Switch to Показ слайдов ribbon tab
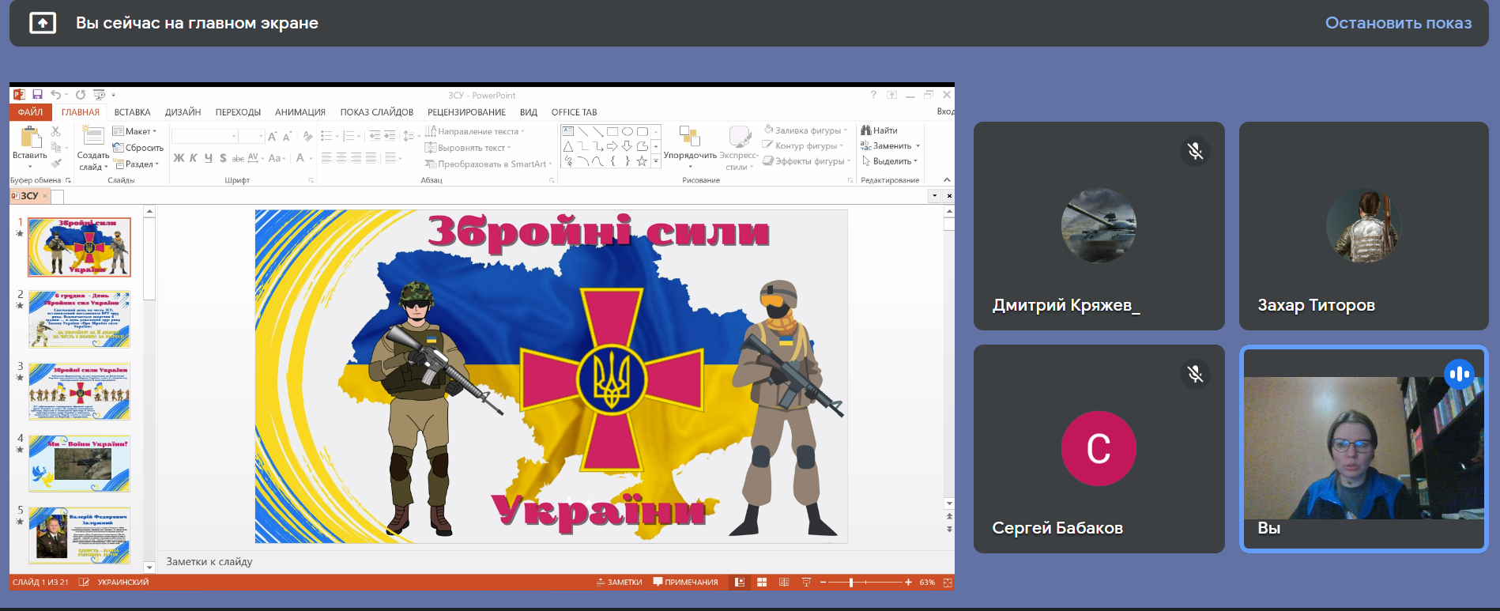 click(377, 112)
